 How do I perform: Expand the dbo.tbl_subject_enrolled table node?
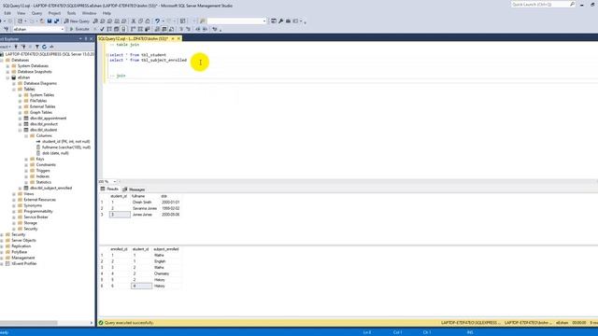[21, 189]
